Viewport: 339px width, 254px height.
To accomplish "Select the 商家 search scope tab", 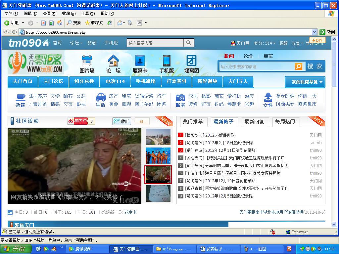I will [268, 56].
